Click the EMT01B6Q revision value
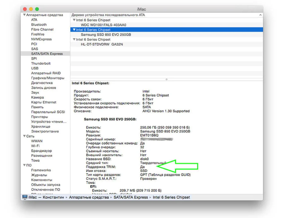The image size is (284, 218). point(149,135)
